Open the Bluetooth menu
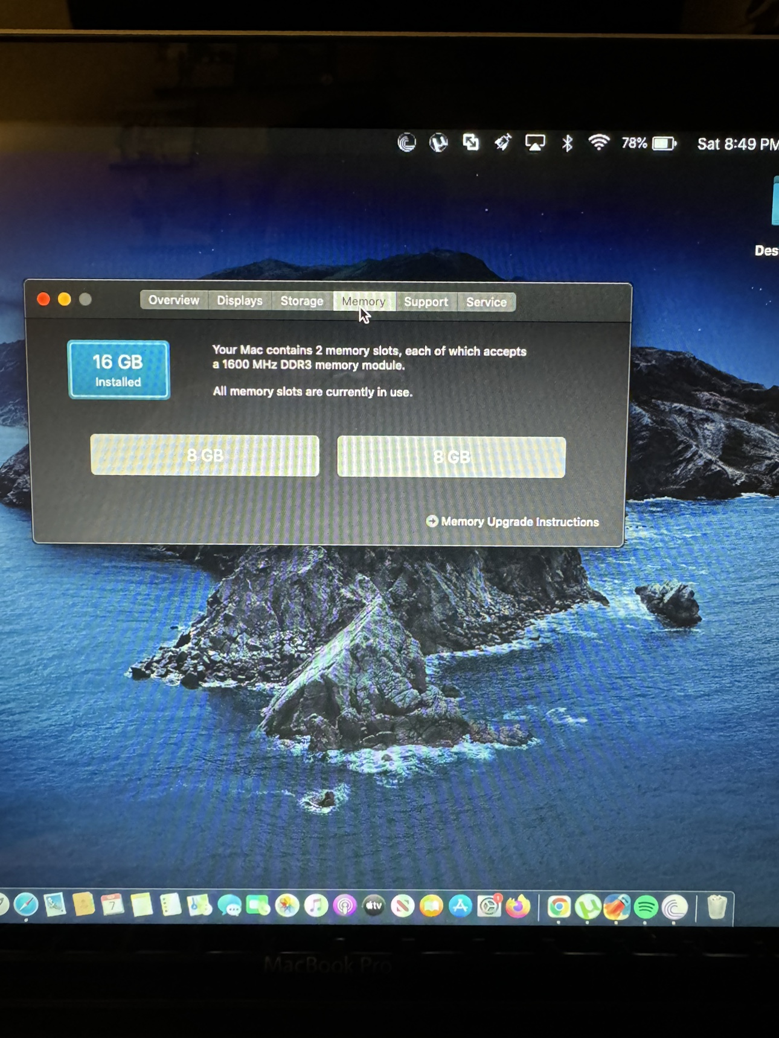The width and height of the screenshot is (779, 1038). click(x=567, y=143)
